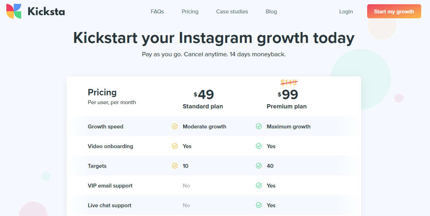The image size is (430, 216).
Task: Click the crossed-out $149 price
Action: 289,82
